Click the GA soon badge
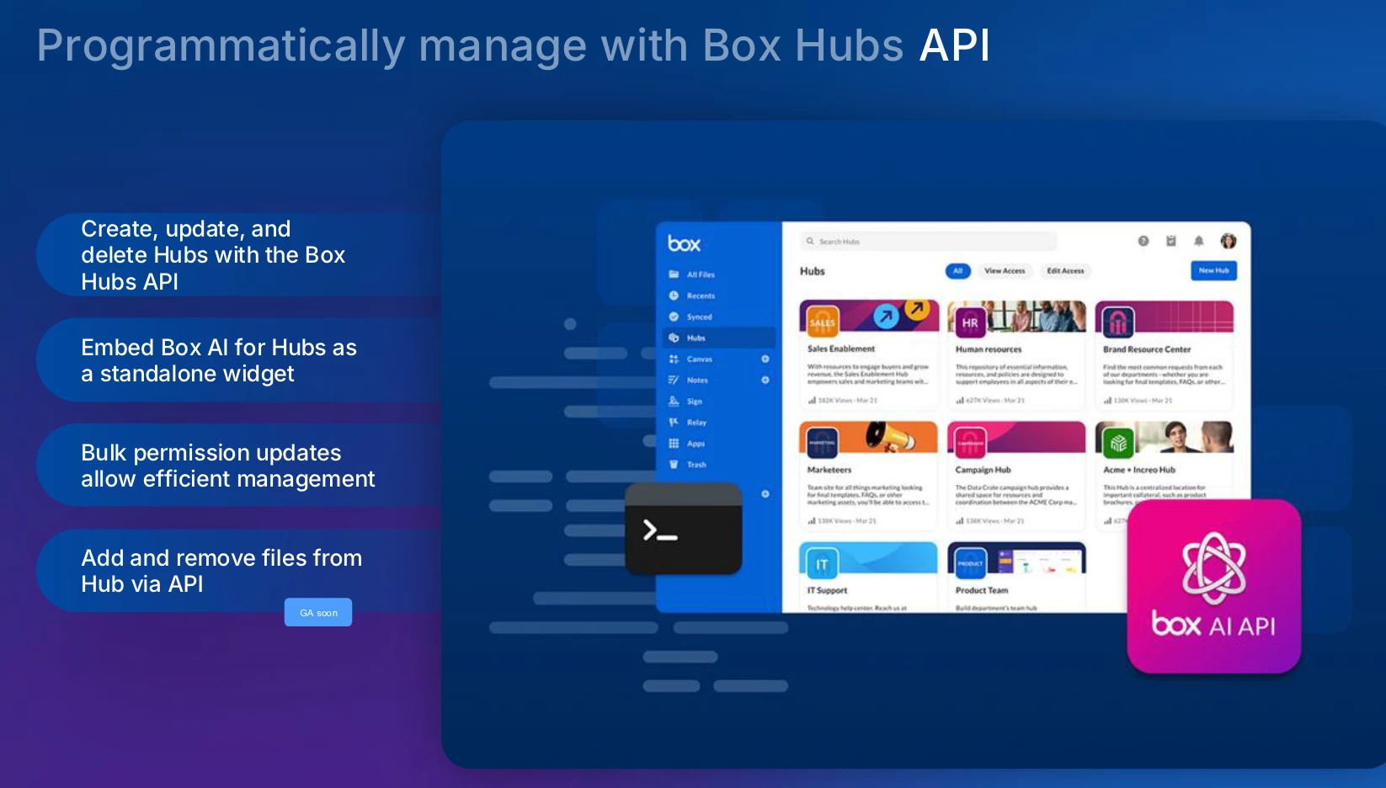The width and height of the screenshot is (1386, 788). click(318, 612)
